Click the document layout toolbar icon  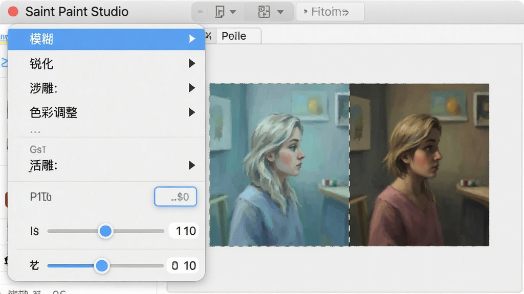click(x=220, y=12)
